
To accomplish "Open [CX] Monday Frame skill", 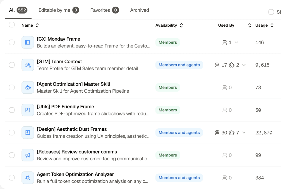I will pyautogui.click(x=58, y=39).
